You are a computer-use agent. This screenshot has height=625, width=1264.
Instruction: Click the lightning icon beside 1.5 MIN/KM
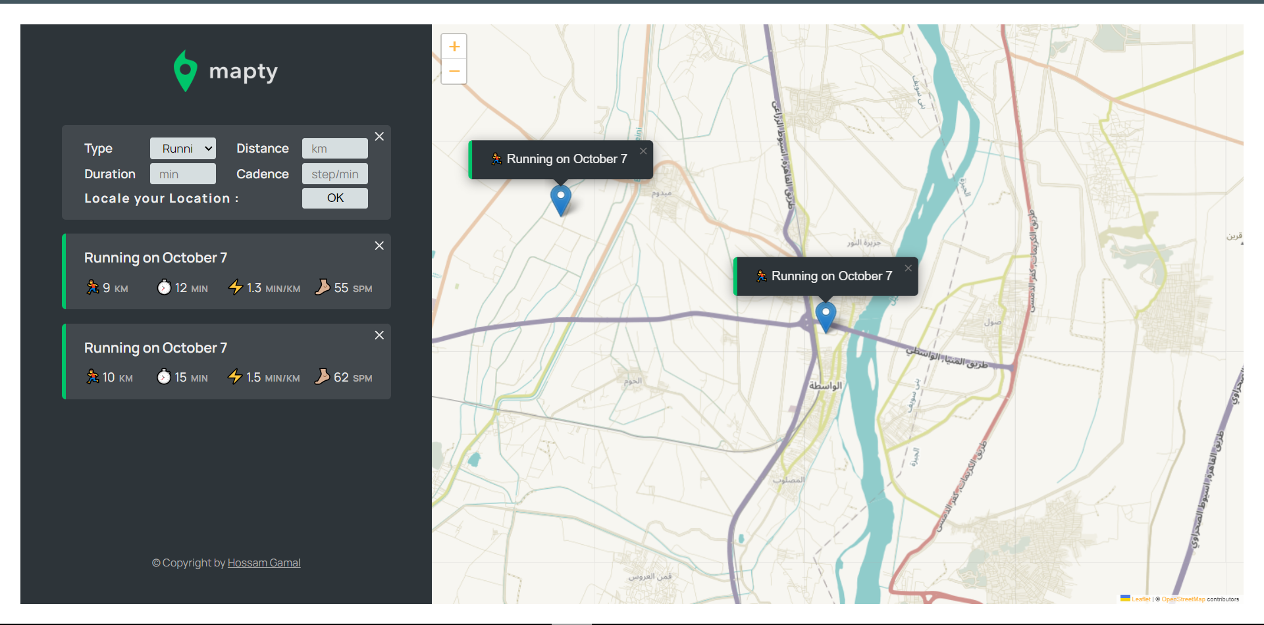coord(235,377)
